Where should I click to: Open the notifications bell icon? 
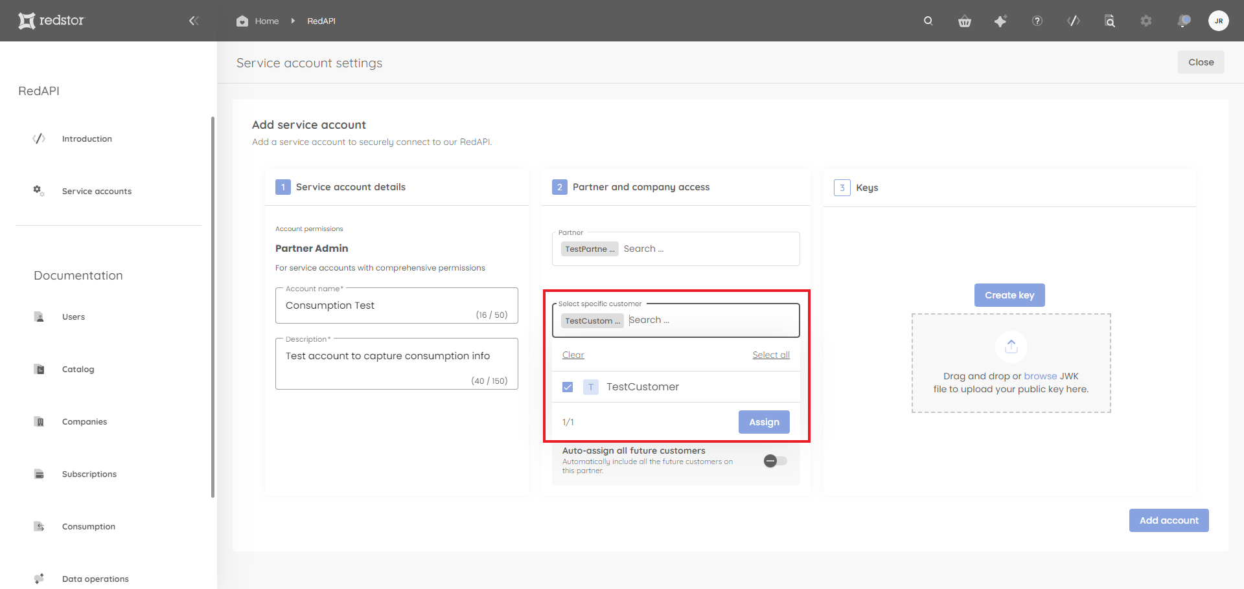pos(1184,21)
